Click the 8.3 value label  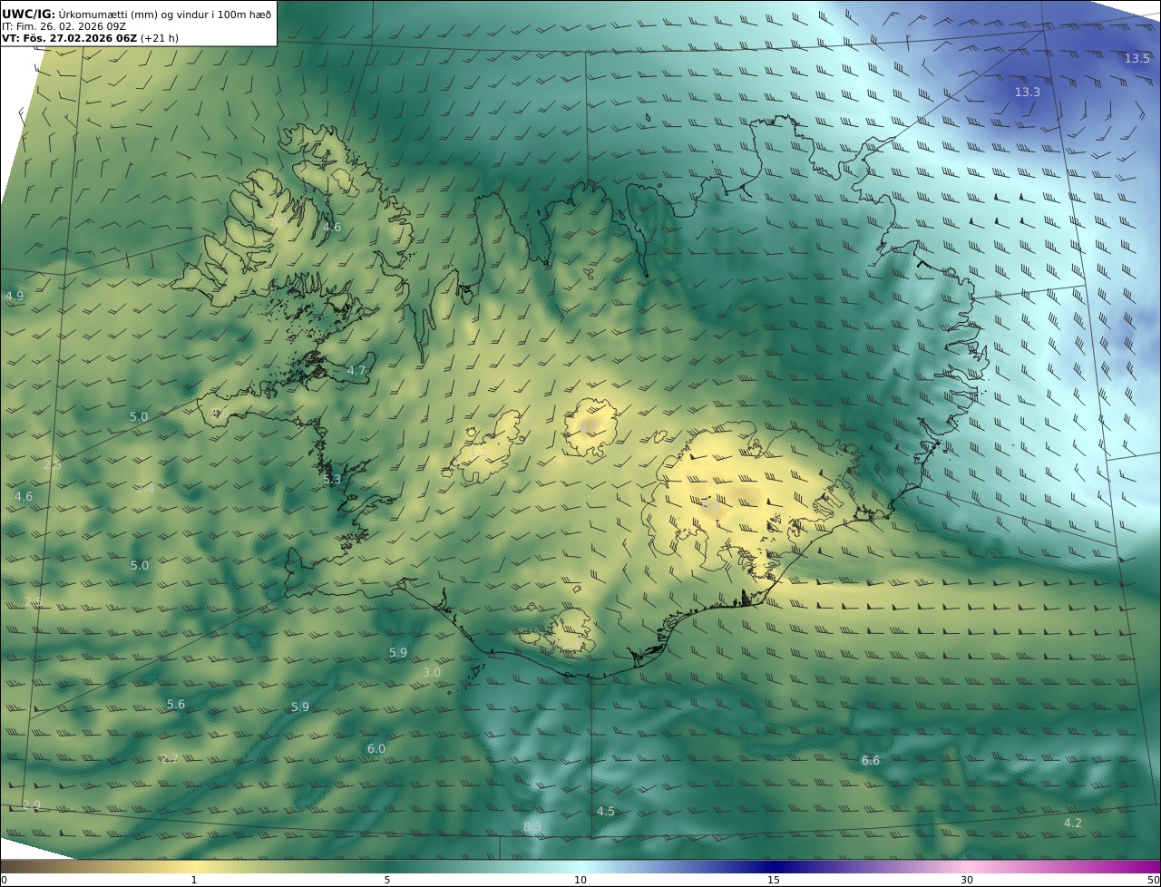click(532, 826)
